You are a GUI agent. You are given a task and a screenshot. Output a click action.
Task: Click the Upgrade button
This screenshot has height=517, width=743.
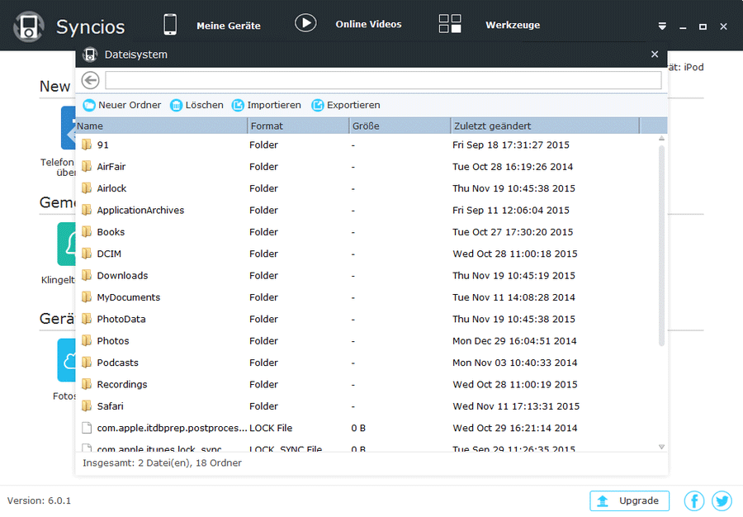click(x=629, y=500)
